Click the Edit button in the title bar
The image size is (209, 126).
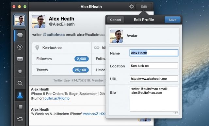pos(144,7)
